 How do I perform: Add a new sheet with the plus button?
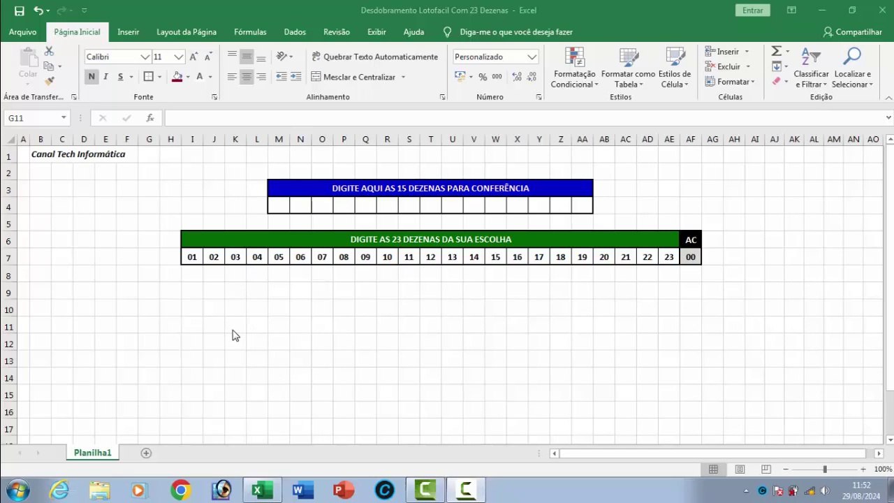point(146,453)
